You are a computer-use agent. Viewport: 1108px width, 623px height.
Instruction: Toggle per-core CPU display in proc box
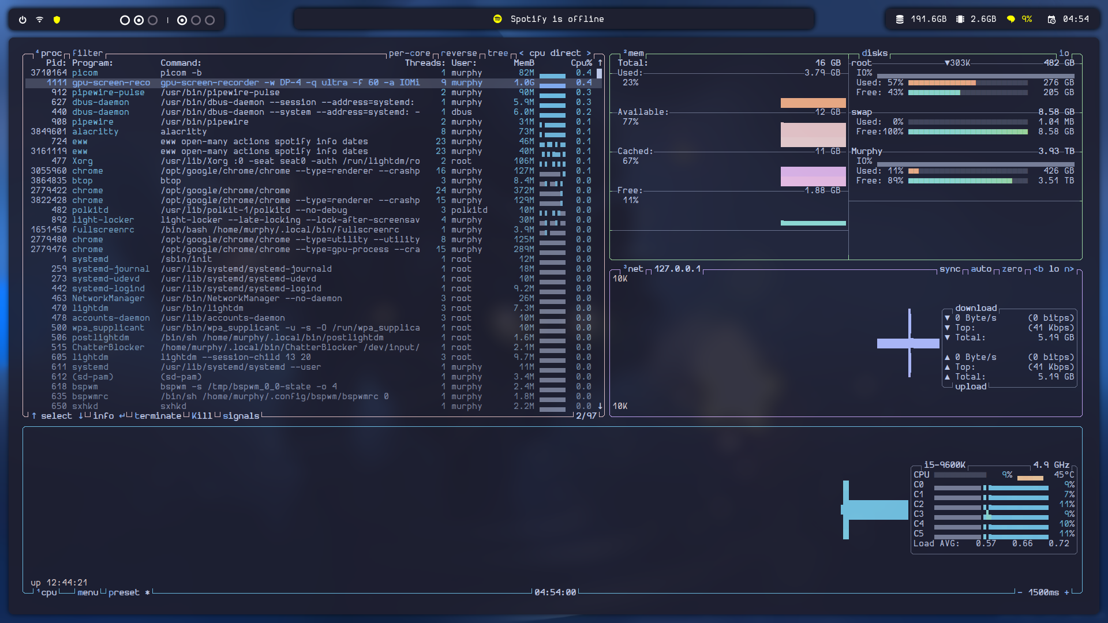pyautogui.click(x=409, y=53)
